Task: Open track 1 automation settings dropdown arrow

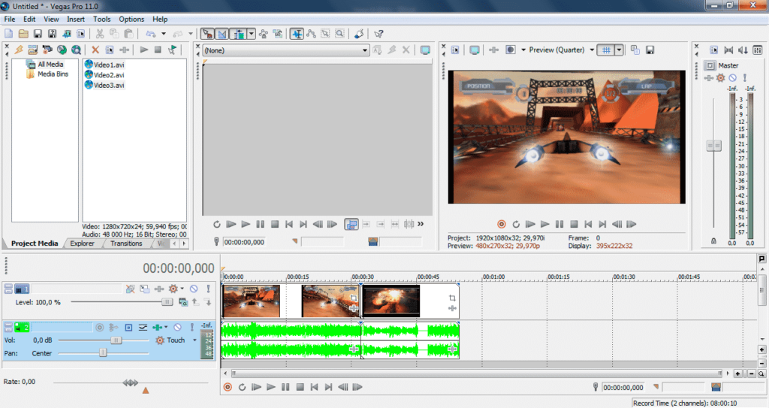Action: coord(182,289)
